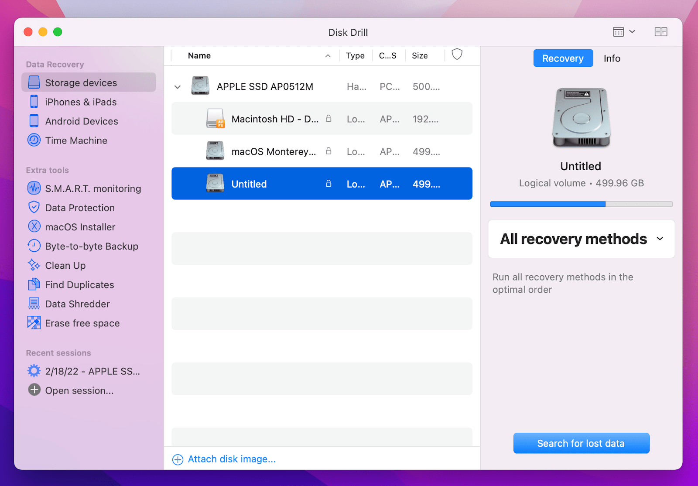
Task: Click the Name column header
Action: (x=199, y=56)
